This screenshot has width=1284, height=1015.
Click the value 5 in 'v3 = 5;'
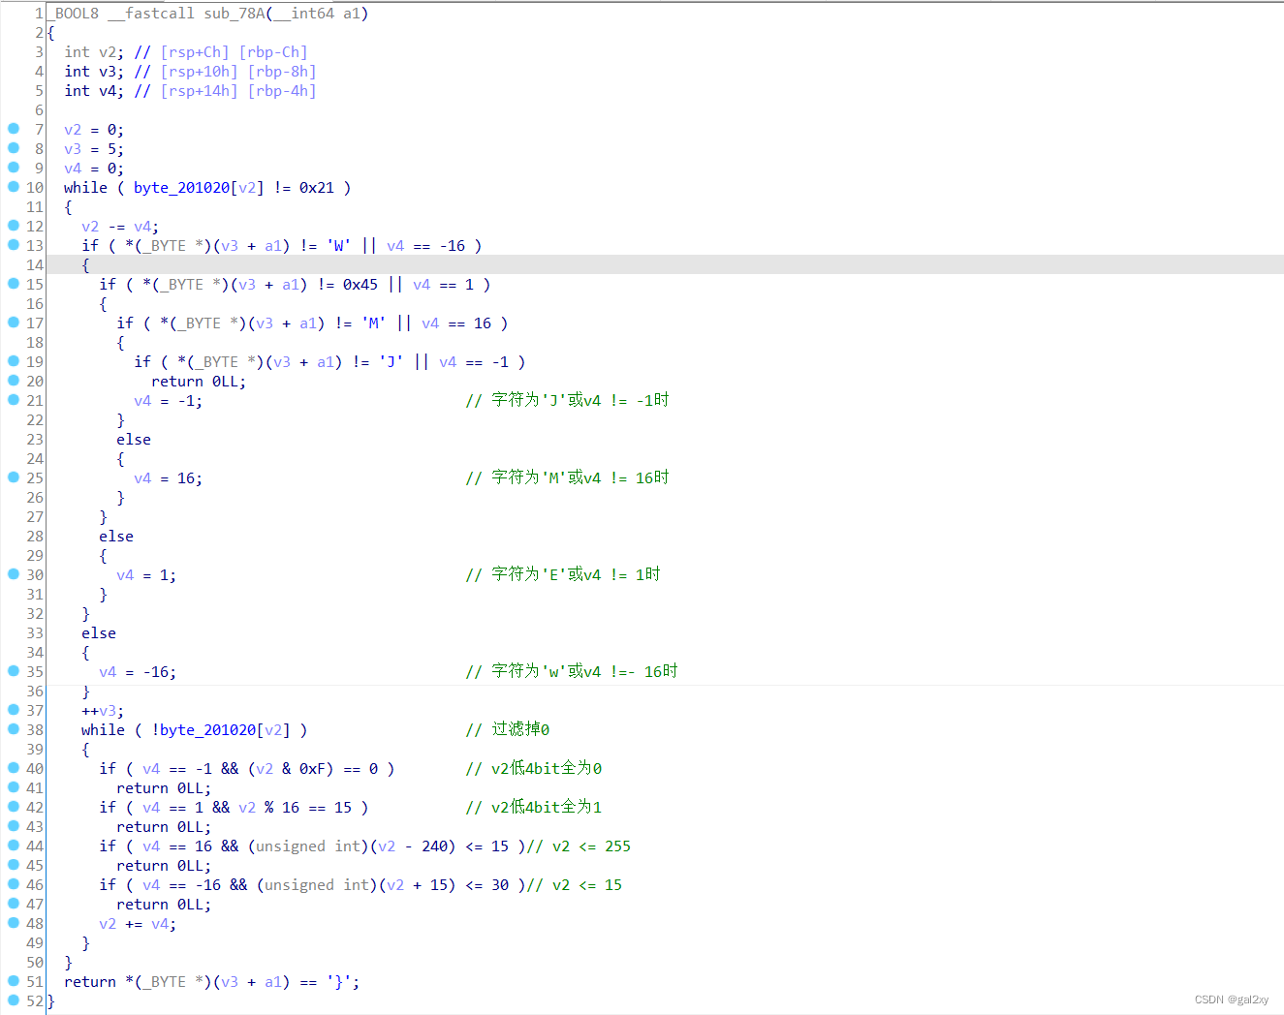[x=111, y=149]
